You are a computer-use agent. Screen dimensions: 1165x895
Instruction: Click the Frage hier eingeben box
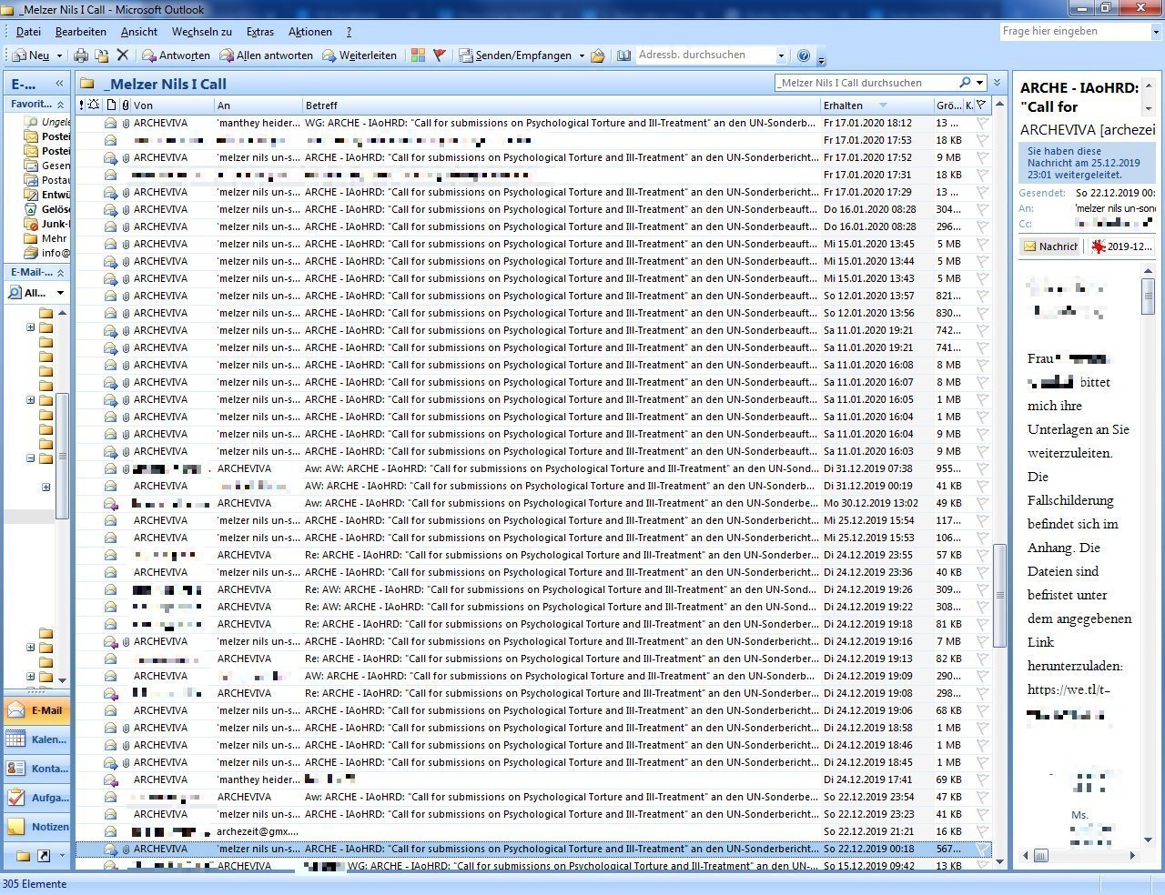[x=1076, y=31]
